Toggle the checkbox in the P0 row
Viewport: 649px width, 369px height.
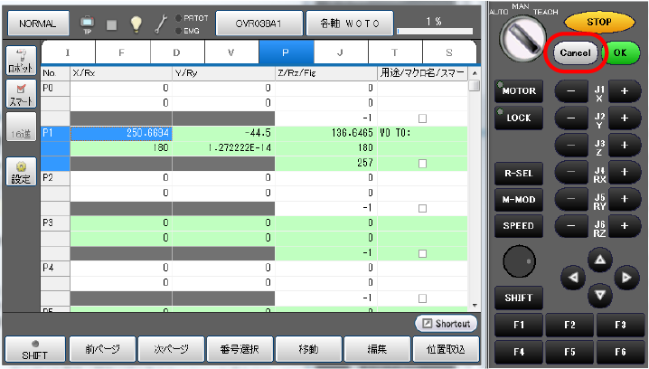[x=422, y=118]
